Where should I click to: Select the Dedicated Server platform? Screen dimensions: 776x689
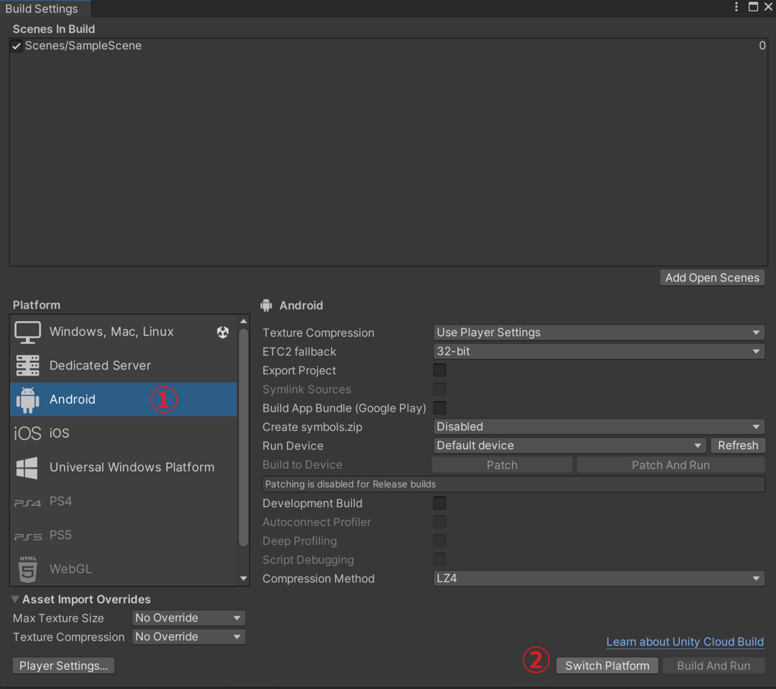[124, 366]
